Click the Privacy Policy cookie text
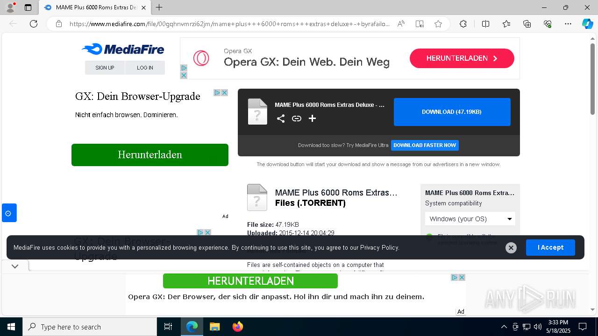Image resolution: width=598 pixels, height=336 pixels. 379,247
